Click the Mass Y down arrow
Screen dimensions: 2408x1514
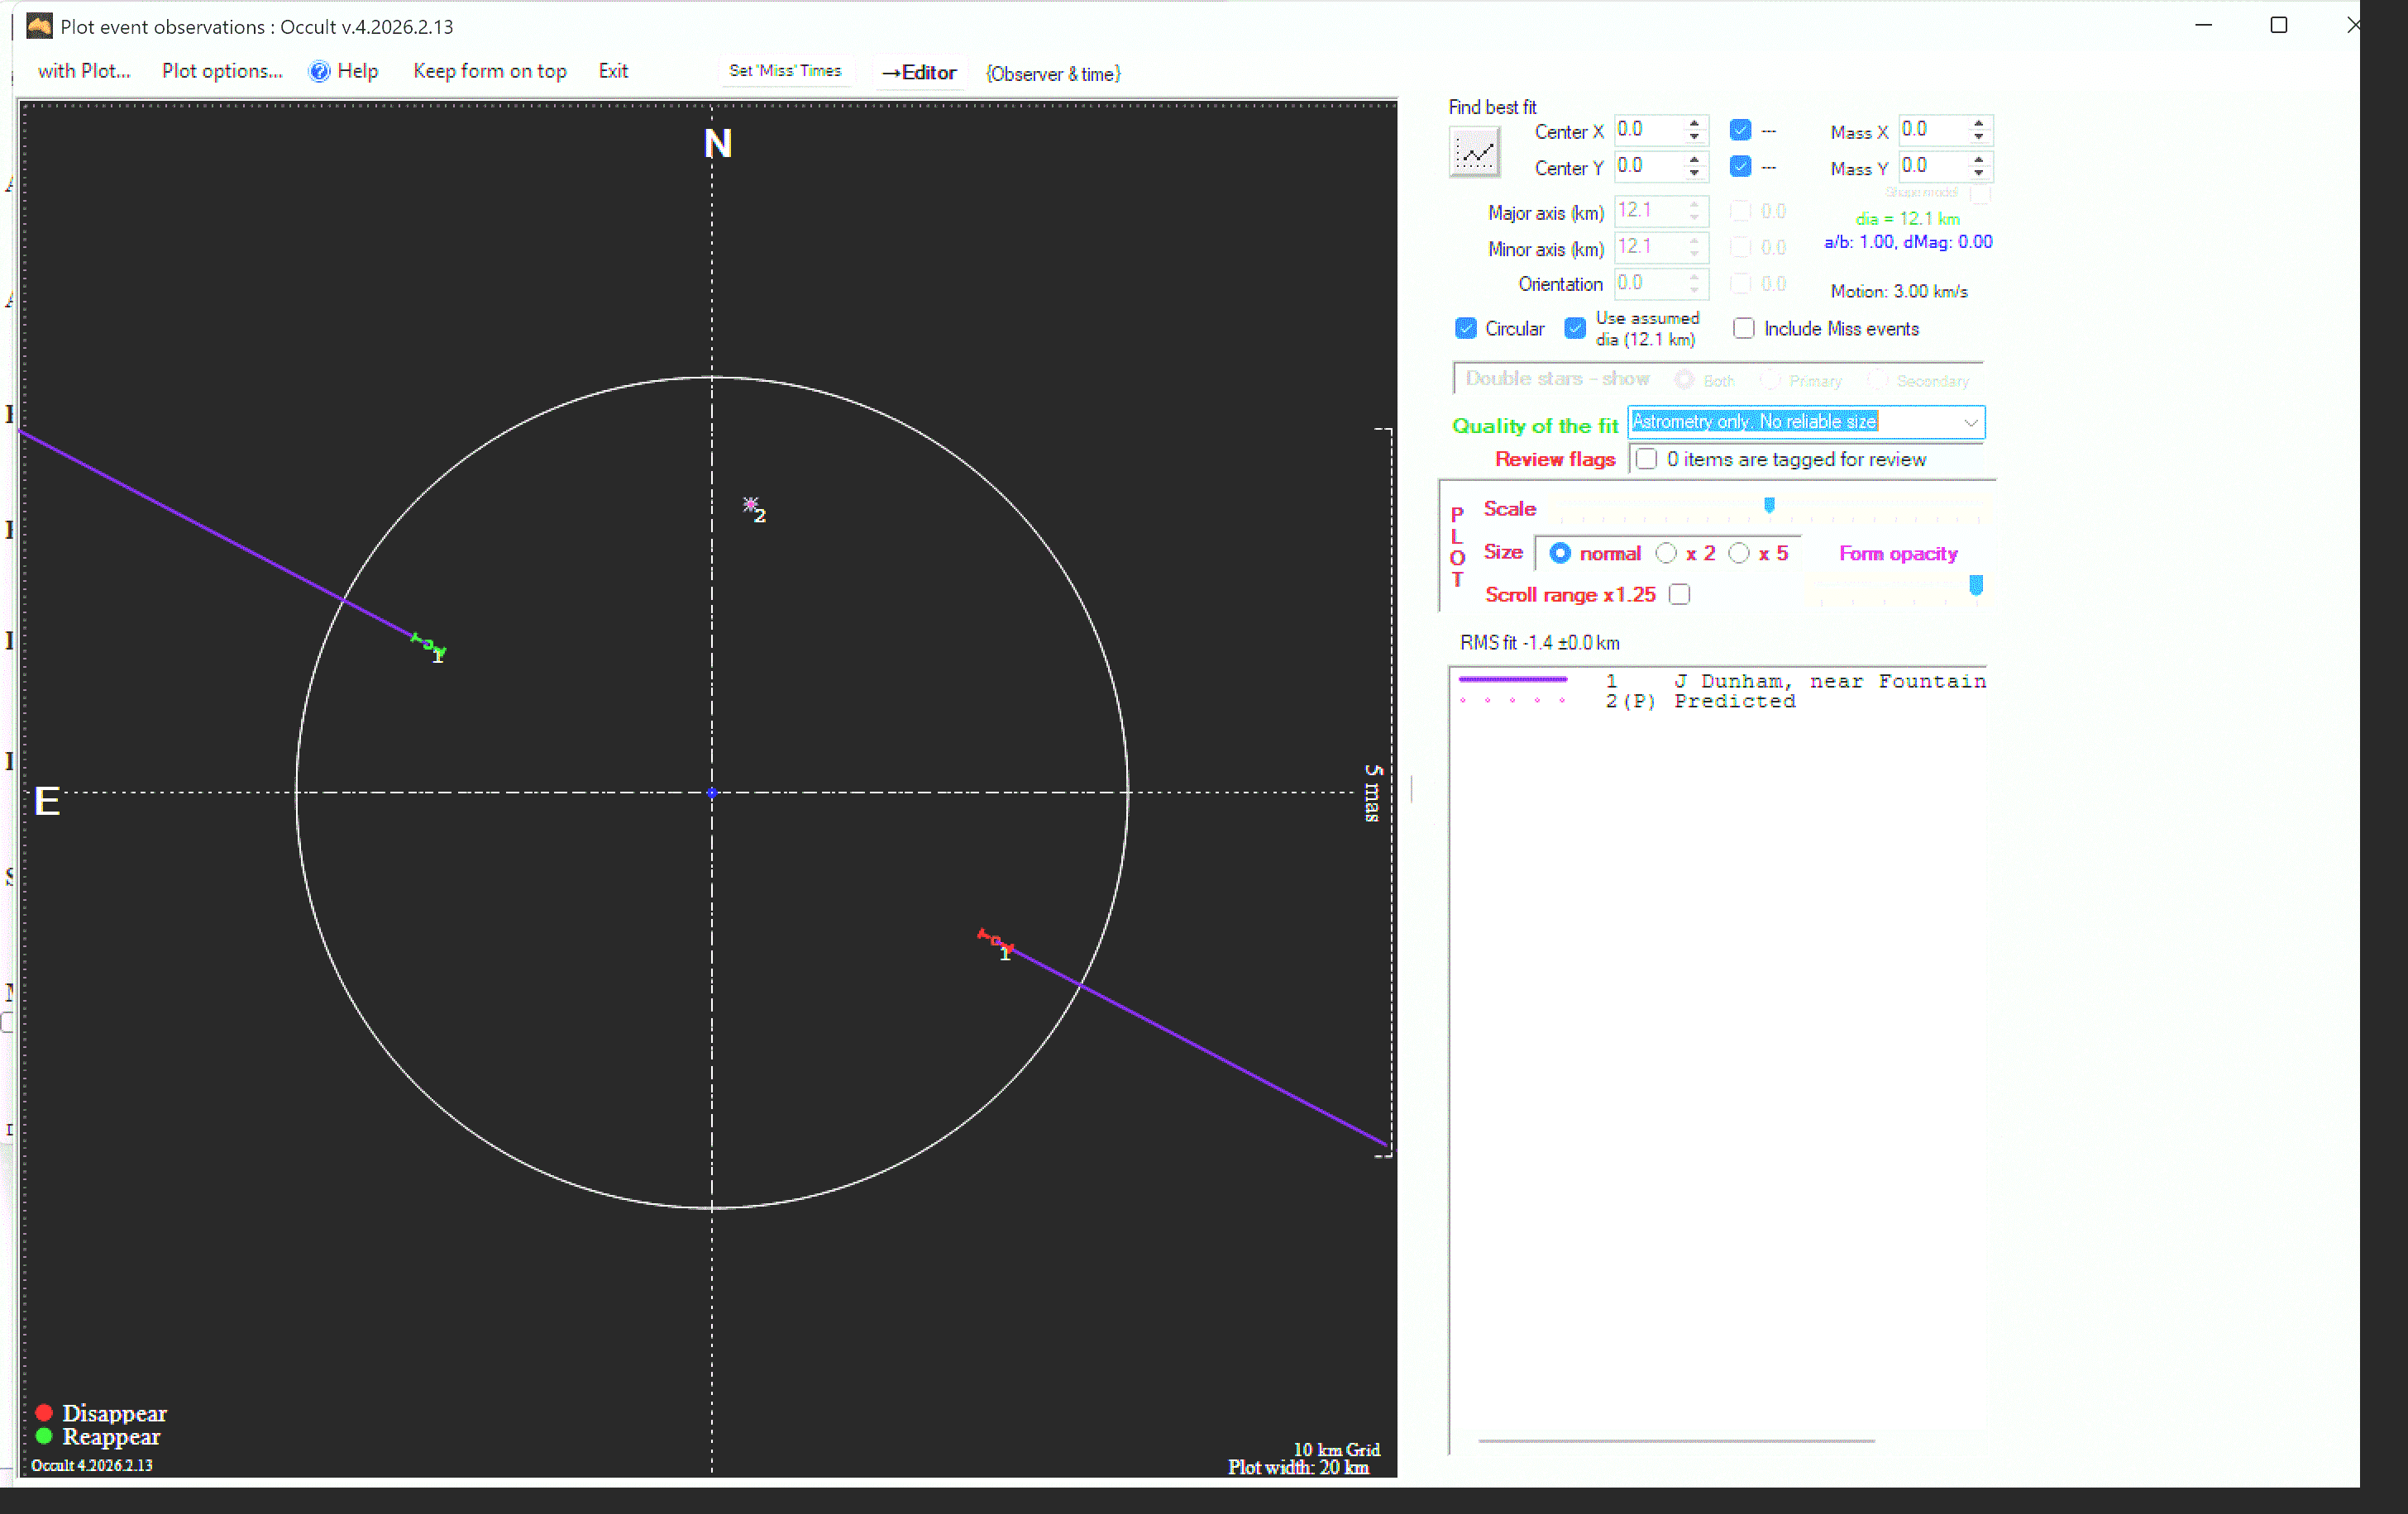[x=1978, y=174]
